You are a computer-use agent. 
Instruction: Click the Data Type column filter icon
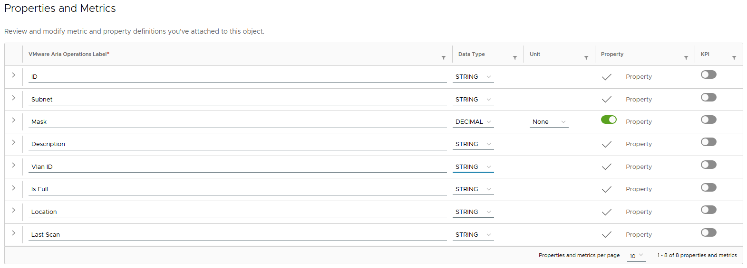coord(514,58)
